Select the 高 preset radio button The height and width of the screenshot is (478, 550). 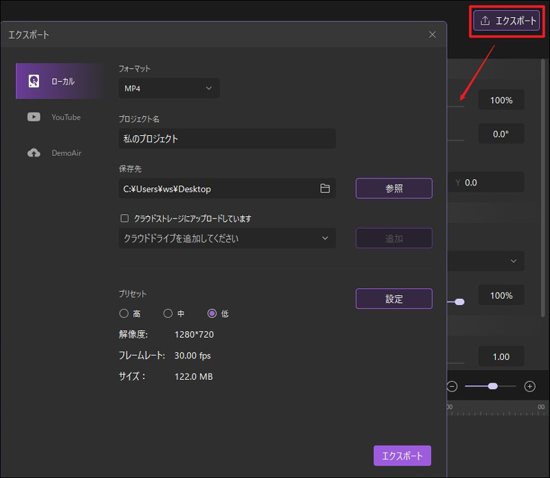click(124, 313)
